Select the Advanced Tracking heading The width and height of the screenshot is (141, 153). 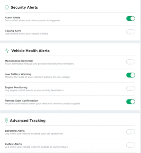(28, 120)
